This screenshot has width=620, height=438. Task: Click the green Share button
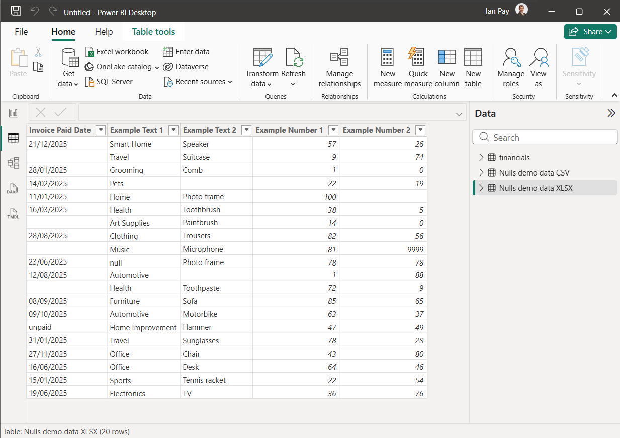tap(590, 31)
